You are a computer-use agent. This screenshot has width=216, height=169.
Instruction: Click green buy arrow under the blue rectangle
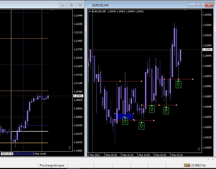pos(125,121)
